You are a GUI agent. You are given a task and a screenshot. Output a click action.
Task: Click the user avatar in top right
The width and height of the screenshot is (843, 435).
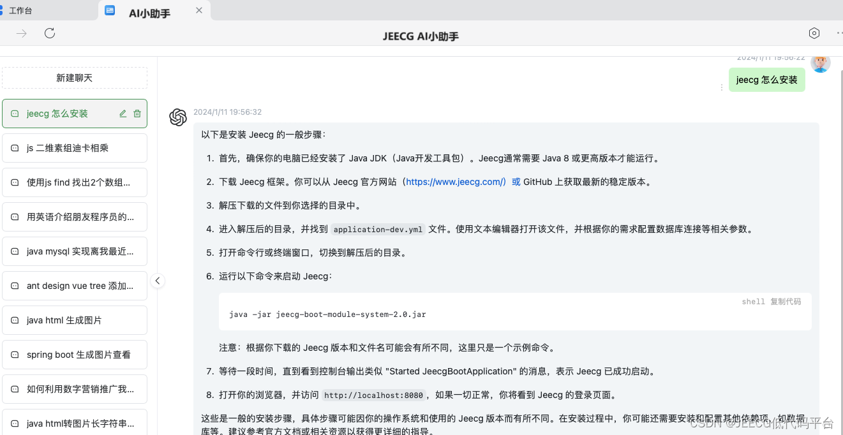point(821,63)
